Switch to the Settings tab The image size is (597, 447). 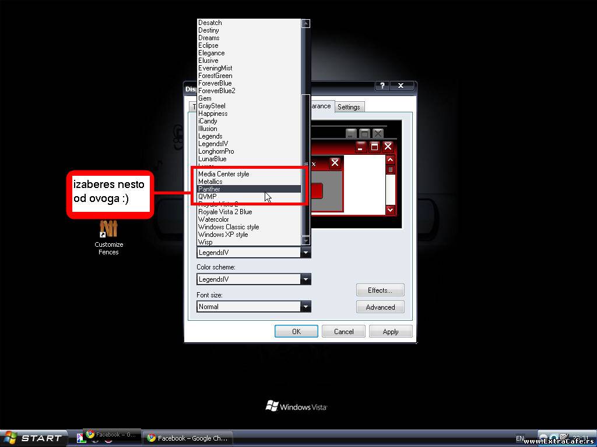coord(349,107)
